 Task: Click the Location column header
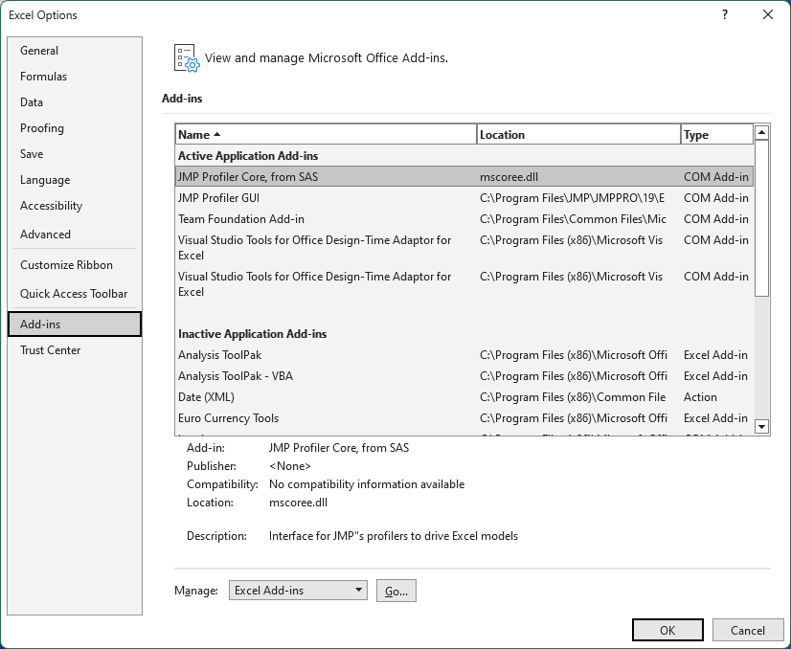click(578, 135)
